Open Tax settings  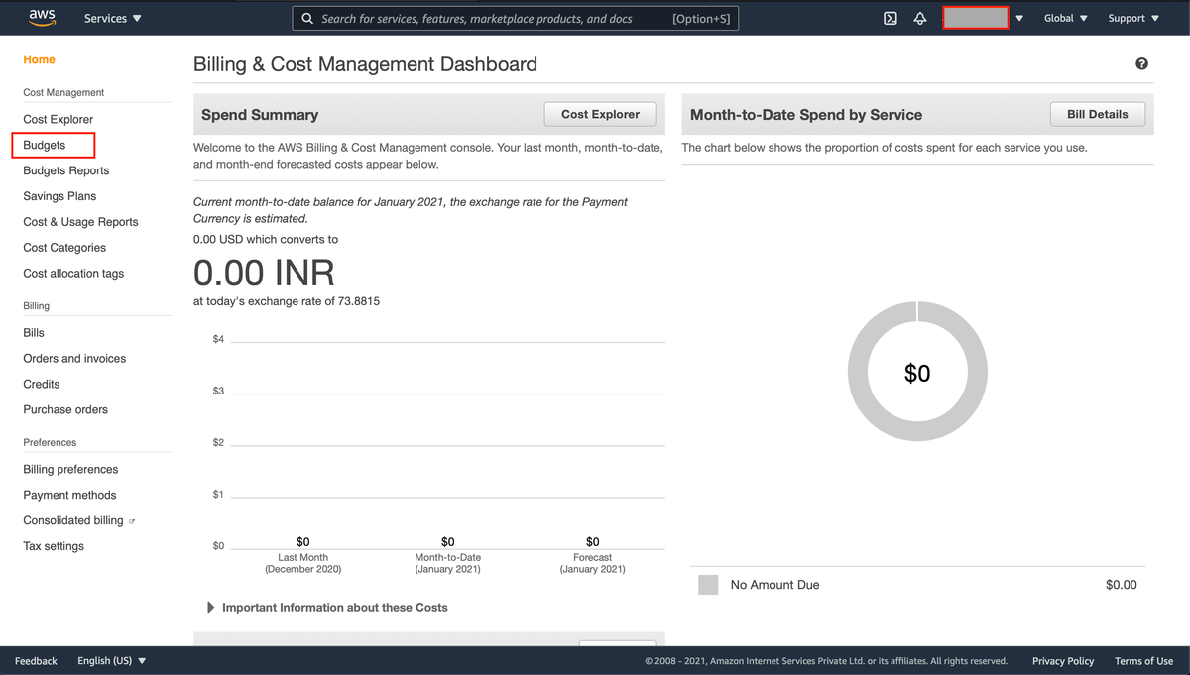coord(54,547)
